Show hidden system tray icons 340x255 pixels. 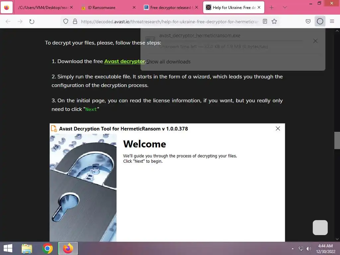(x=293, y=249)
